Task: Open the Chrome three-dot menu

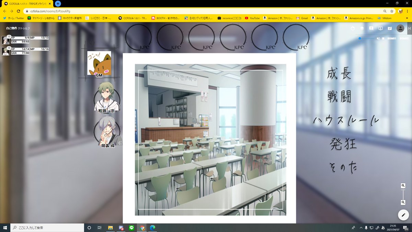Action: 408,11
